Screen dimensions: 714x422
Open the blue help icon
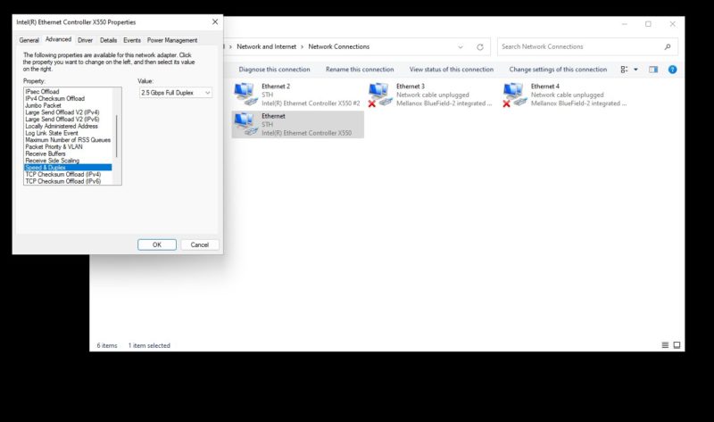673,70
